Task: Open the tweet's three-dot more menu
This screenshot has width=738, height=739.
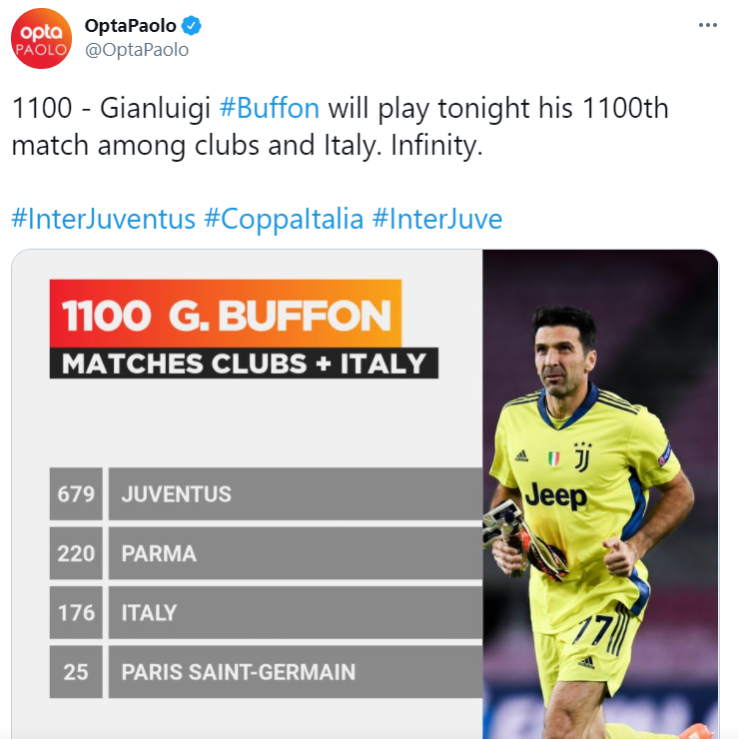Action: pyautogui.click(x=707, y=25)
